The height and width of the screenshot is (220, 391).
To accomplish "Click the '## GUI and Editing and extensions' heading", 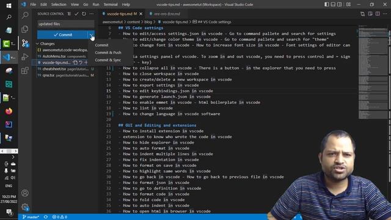I will point(158,125).
